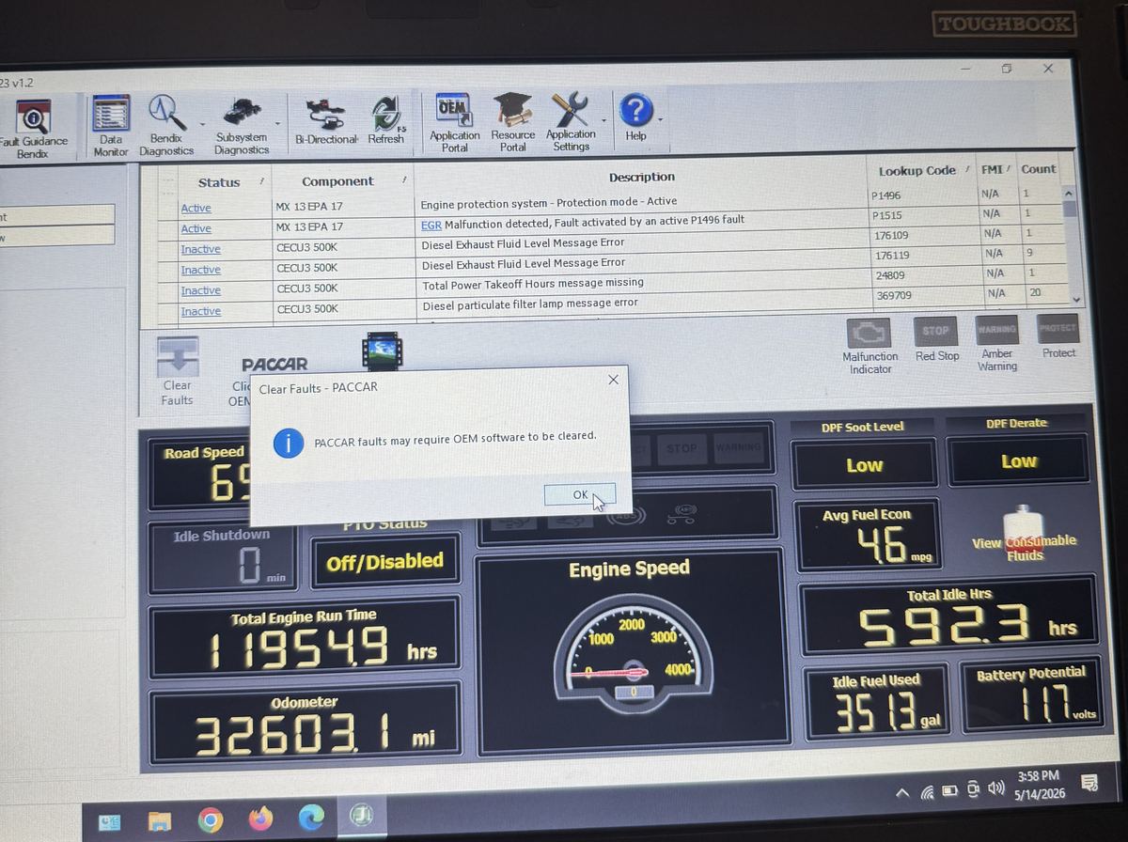Click Total Engine Run Time value
The height and width of the screenshot is (842, 1128).
(299, 648)
